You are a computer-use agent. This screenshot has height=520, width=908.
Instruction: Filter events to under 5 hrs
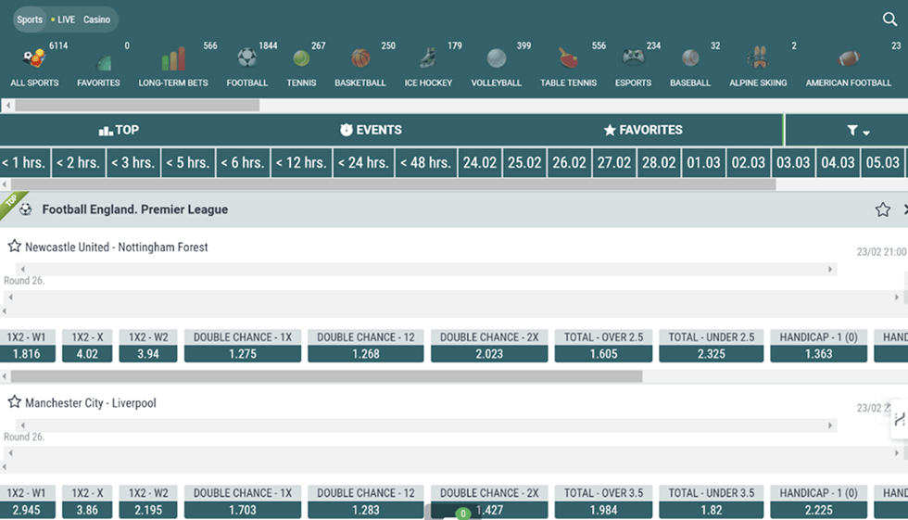click(188, 163)
